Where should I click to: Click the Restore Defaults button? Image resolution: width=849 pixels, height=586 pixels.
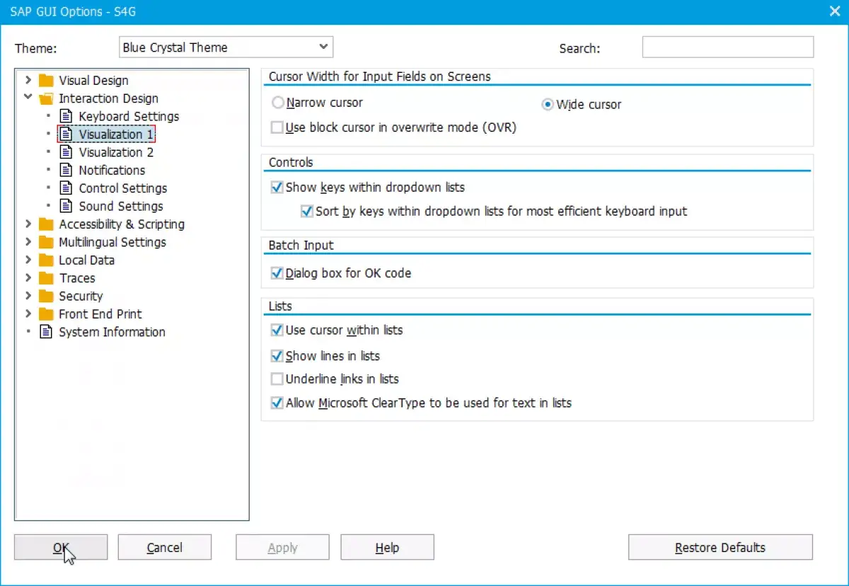point(720,547)
